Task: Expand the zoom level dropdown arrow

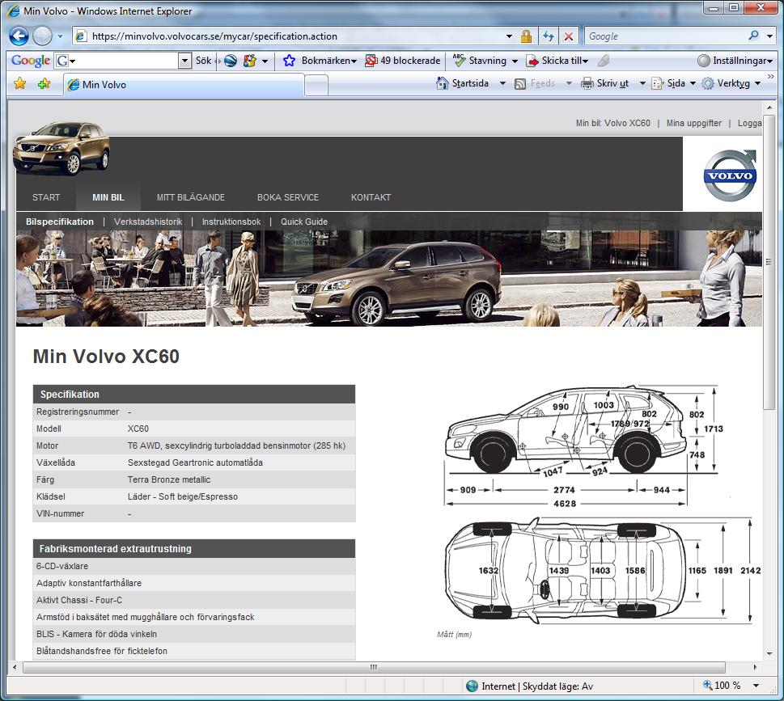Action: tap(756, 686)
